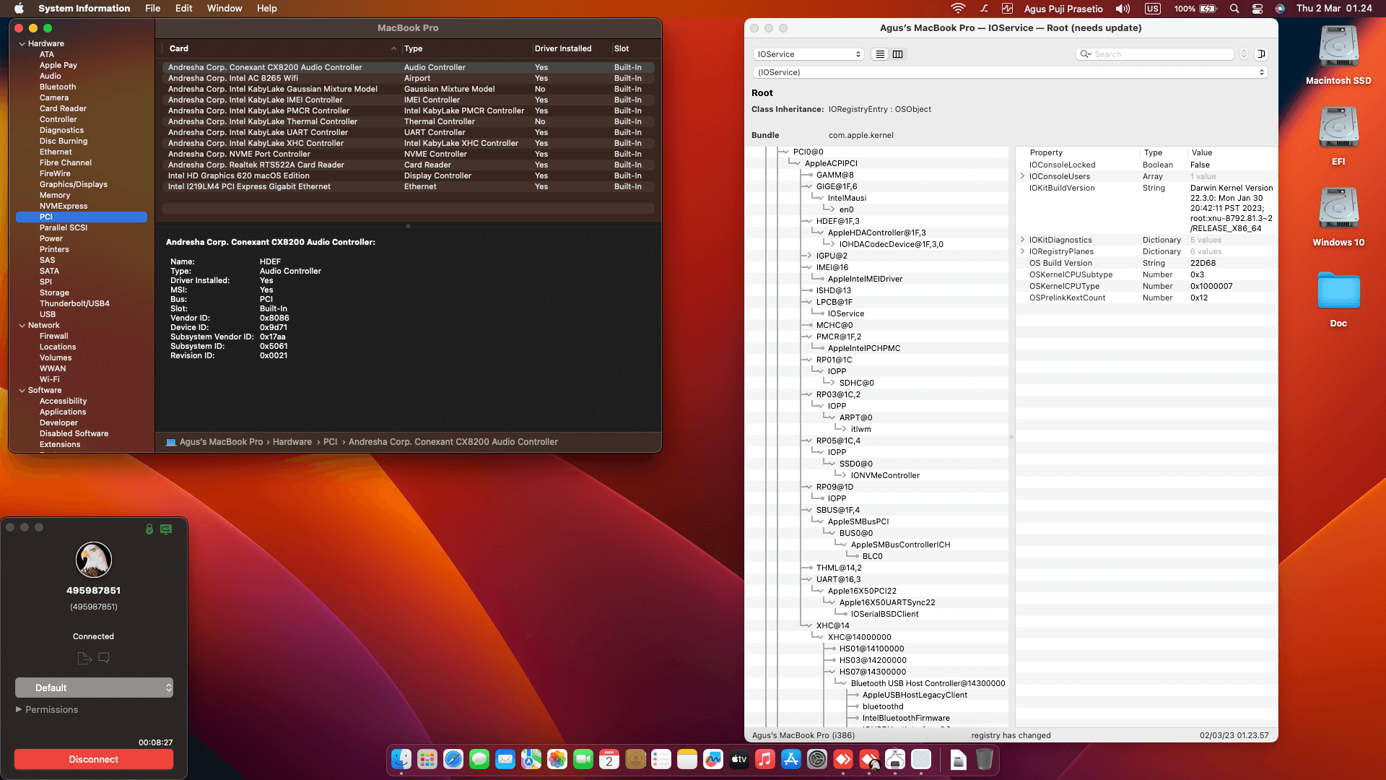Switch to column view in IORegistryExplorer
This screenshot has height=780, width=1386.
point(897,54)
